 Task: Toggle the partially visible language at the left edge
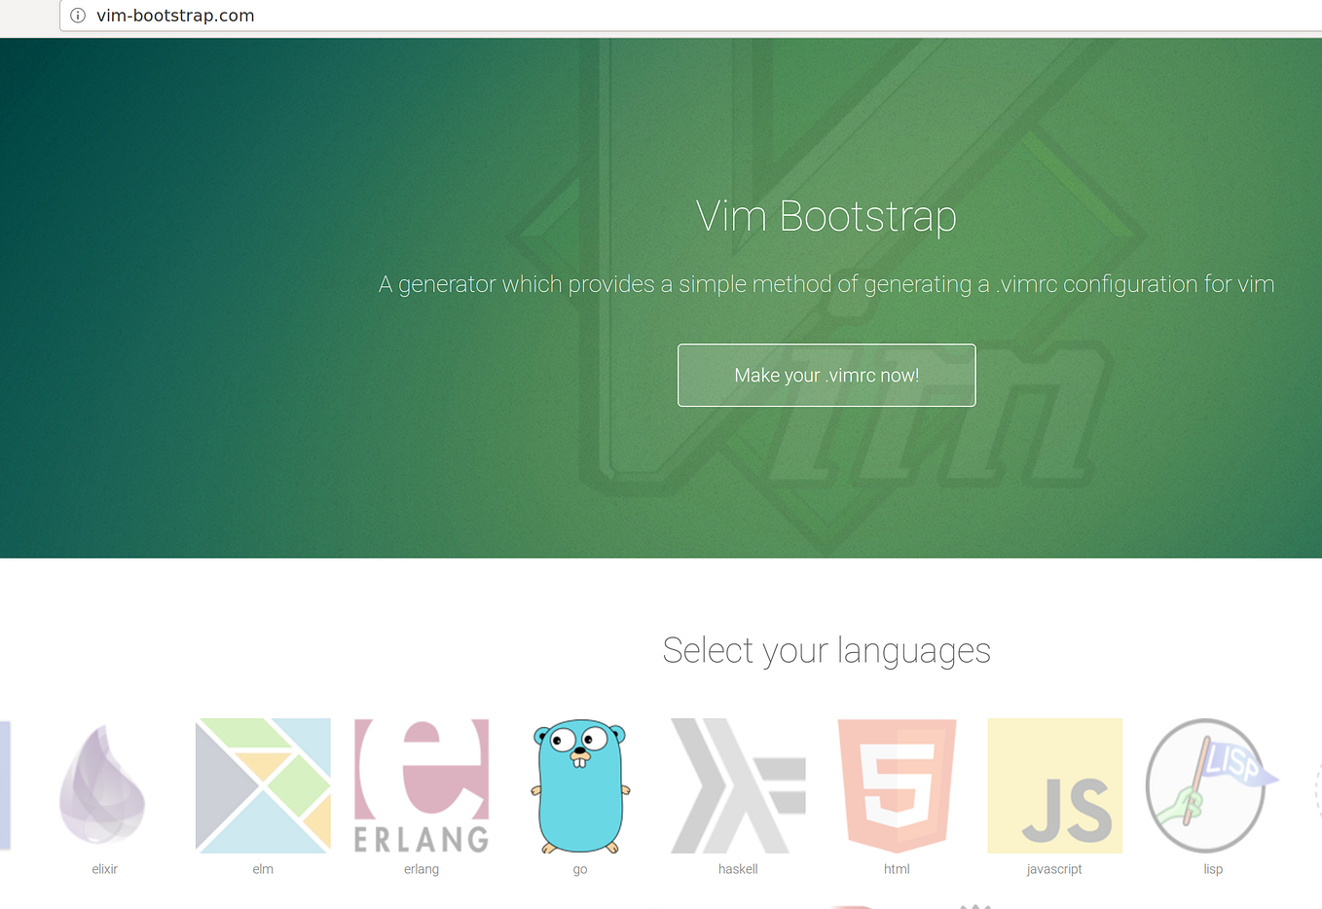point(5,785)
